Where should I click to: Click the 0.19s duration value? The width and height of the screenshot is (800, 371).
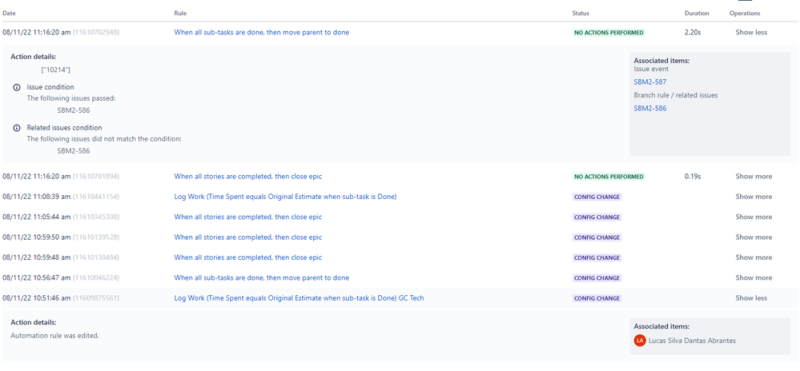693,177
